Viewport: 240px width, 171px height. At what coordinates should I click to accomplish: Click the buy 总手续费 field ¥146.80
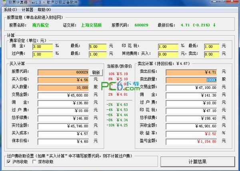pos(63,119)
